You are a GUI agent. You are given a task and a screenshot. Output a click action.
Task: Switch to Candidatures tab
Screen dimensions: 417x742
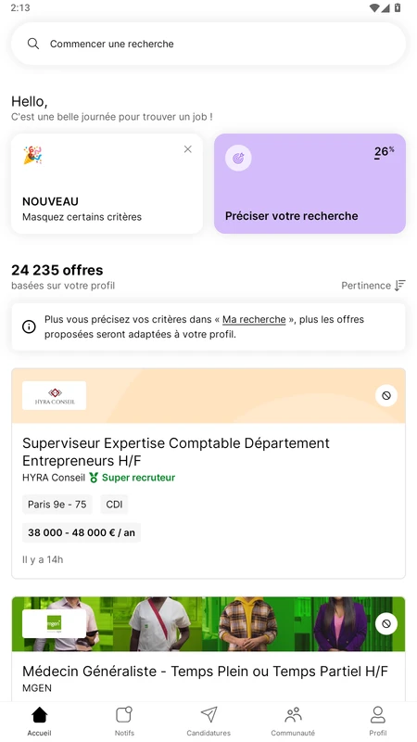click(x=208, y=722)
